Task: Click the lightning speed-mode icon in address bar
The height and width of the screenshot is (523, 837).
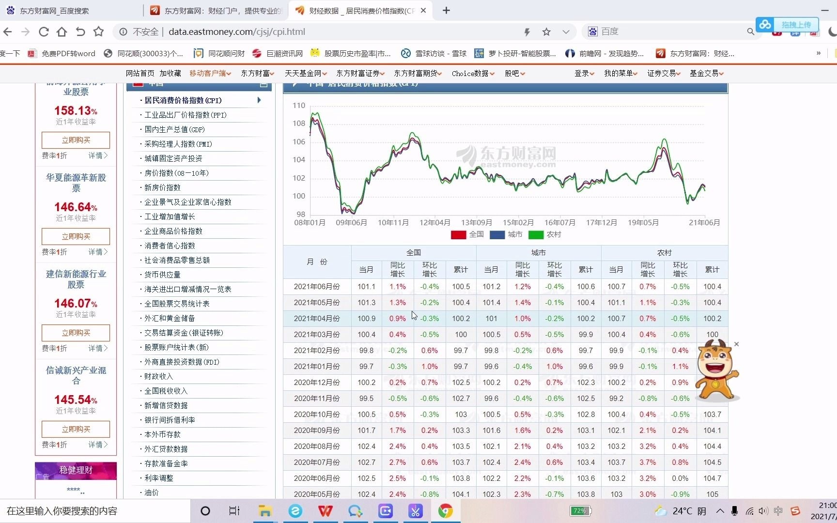Action: click(527, 32)
